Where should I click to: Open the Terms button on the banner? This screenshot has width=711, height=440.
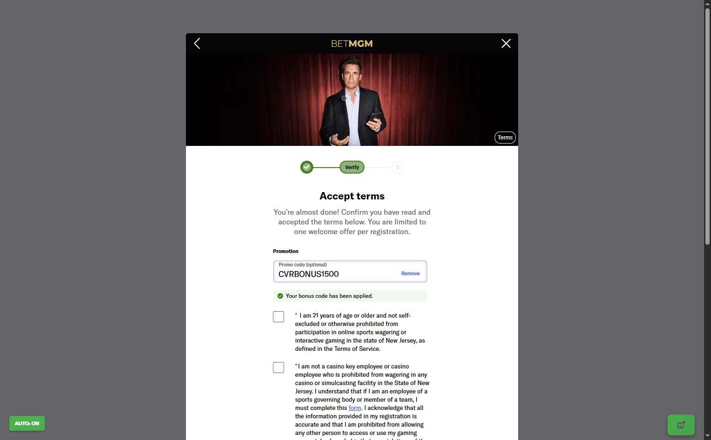(x=505, y=138)
